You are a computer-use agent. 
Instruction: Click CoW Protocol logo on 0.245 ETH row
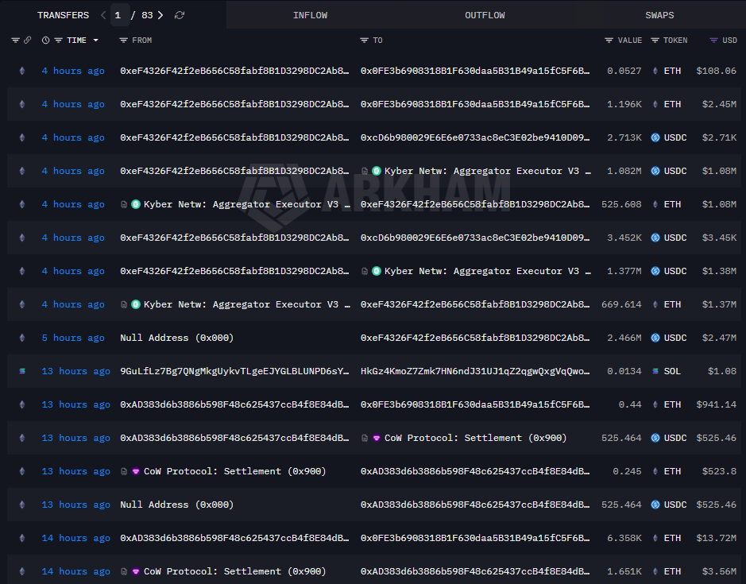[x=136, y=471]
